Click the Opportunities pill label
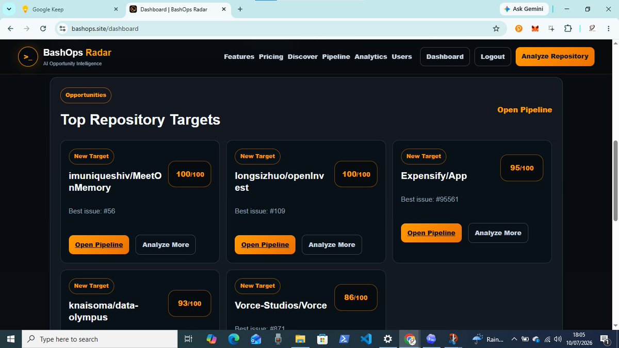 pos(86,95)
